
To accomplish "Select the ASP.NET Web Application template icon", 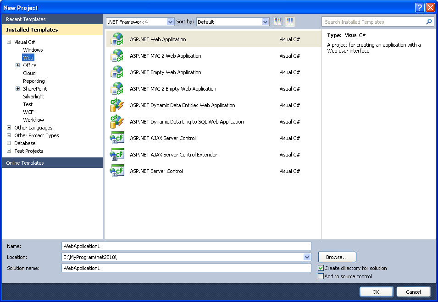I will point(117,39).
